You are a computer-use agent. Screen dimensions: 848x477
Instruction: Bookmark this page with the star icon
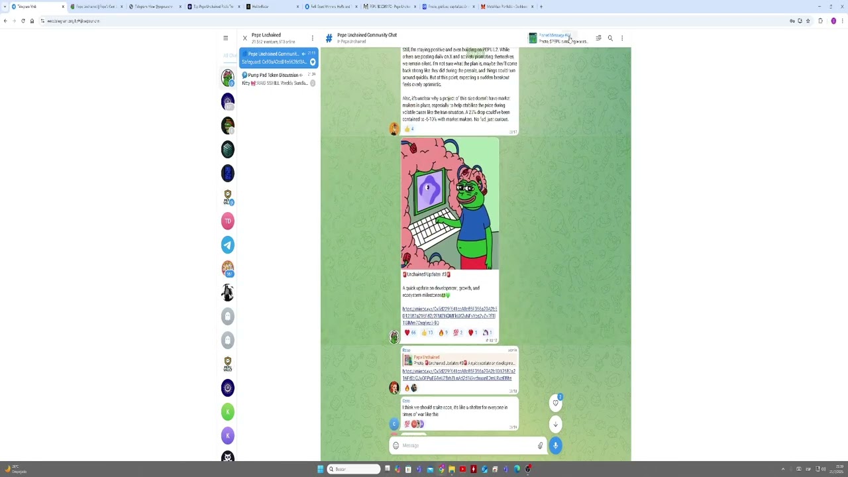pyautogui.click(x=808, y=21)
